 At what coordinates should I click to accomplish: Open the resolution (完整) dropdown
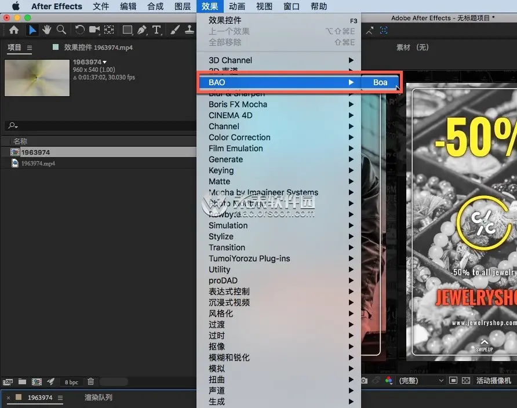click(x=421, y=381)
